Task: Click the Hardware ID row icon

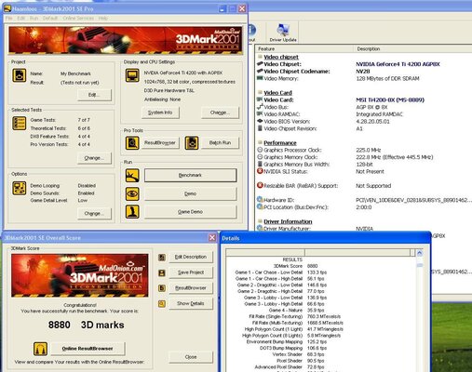Action: coord(260,200)
